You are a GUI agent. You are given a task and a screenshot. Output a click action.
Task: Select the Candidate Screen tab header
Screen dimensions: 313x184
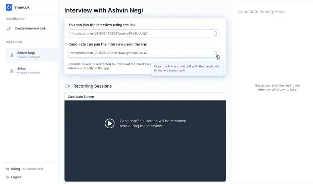coord(81,97)
